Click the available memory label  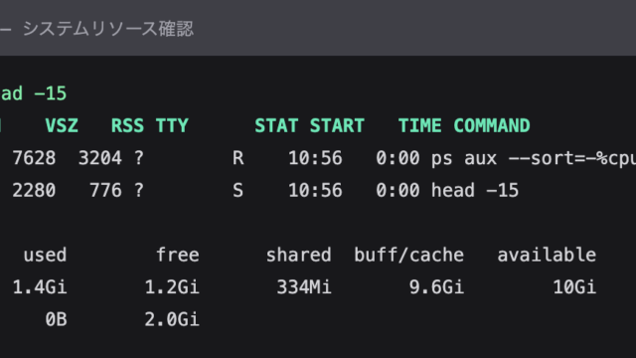tap(547, 255)
